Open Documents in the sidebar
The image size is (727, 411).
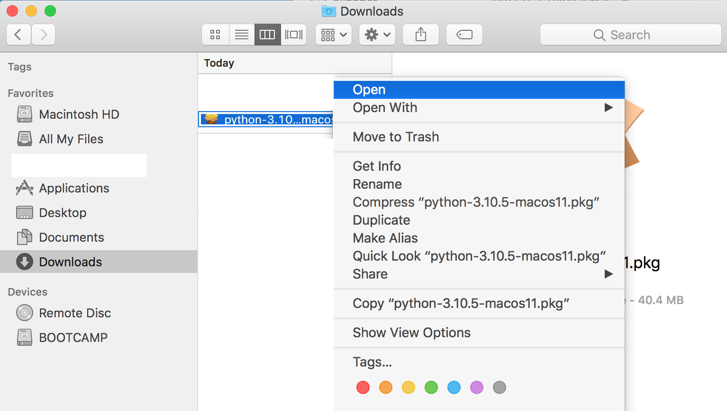pyautogui.click(x=99, y=237)
